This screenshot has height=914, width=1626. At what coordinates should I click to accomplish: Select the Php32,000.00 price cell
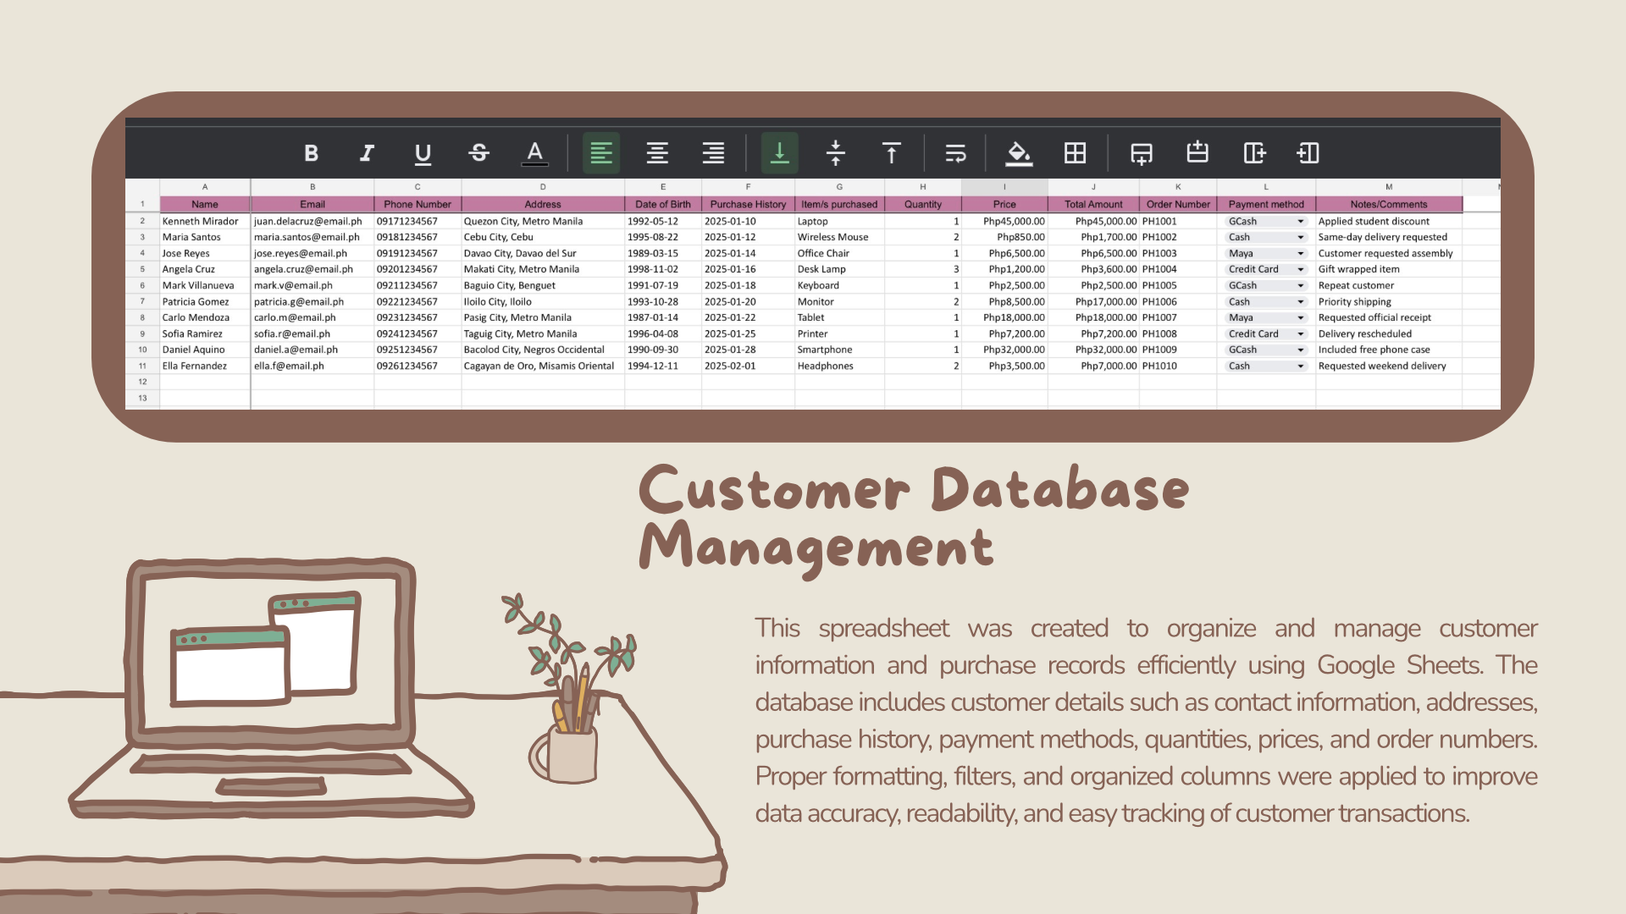1004,350
